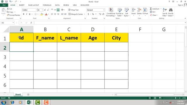The image size is (187, 105).
Task: Select the Sheet1 tab
Action: tap(18, 94)
